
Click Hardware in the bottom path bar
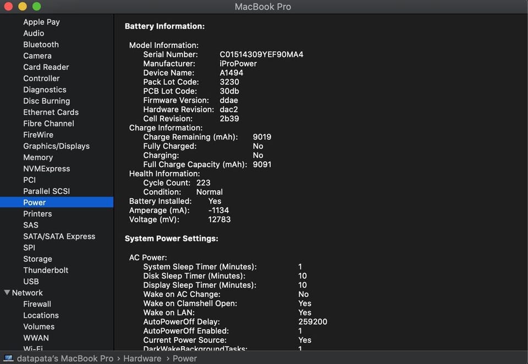(142, 359)
